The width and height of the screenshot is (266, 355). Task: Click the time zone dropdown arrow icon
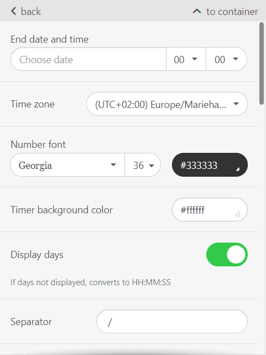click(236, 104)
